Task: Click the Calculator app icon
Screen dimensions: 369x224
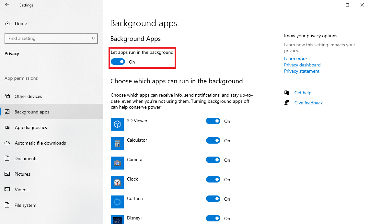Action: [117, 144]
